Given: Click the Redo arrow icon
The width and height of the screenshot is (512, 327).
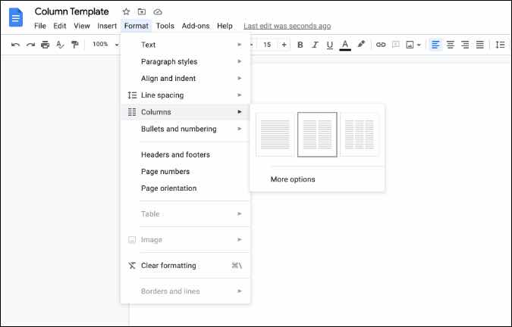Looking at the screenshot, I should tap(30, 45).
